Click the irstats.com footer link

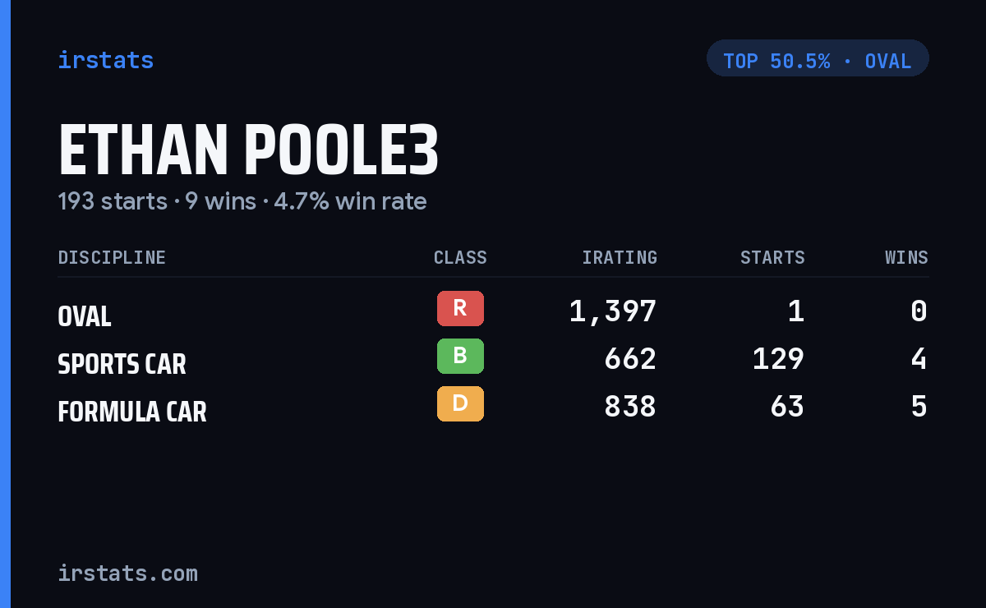click(x=128, y=573)
